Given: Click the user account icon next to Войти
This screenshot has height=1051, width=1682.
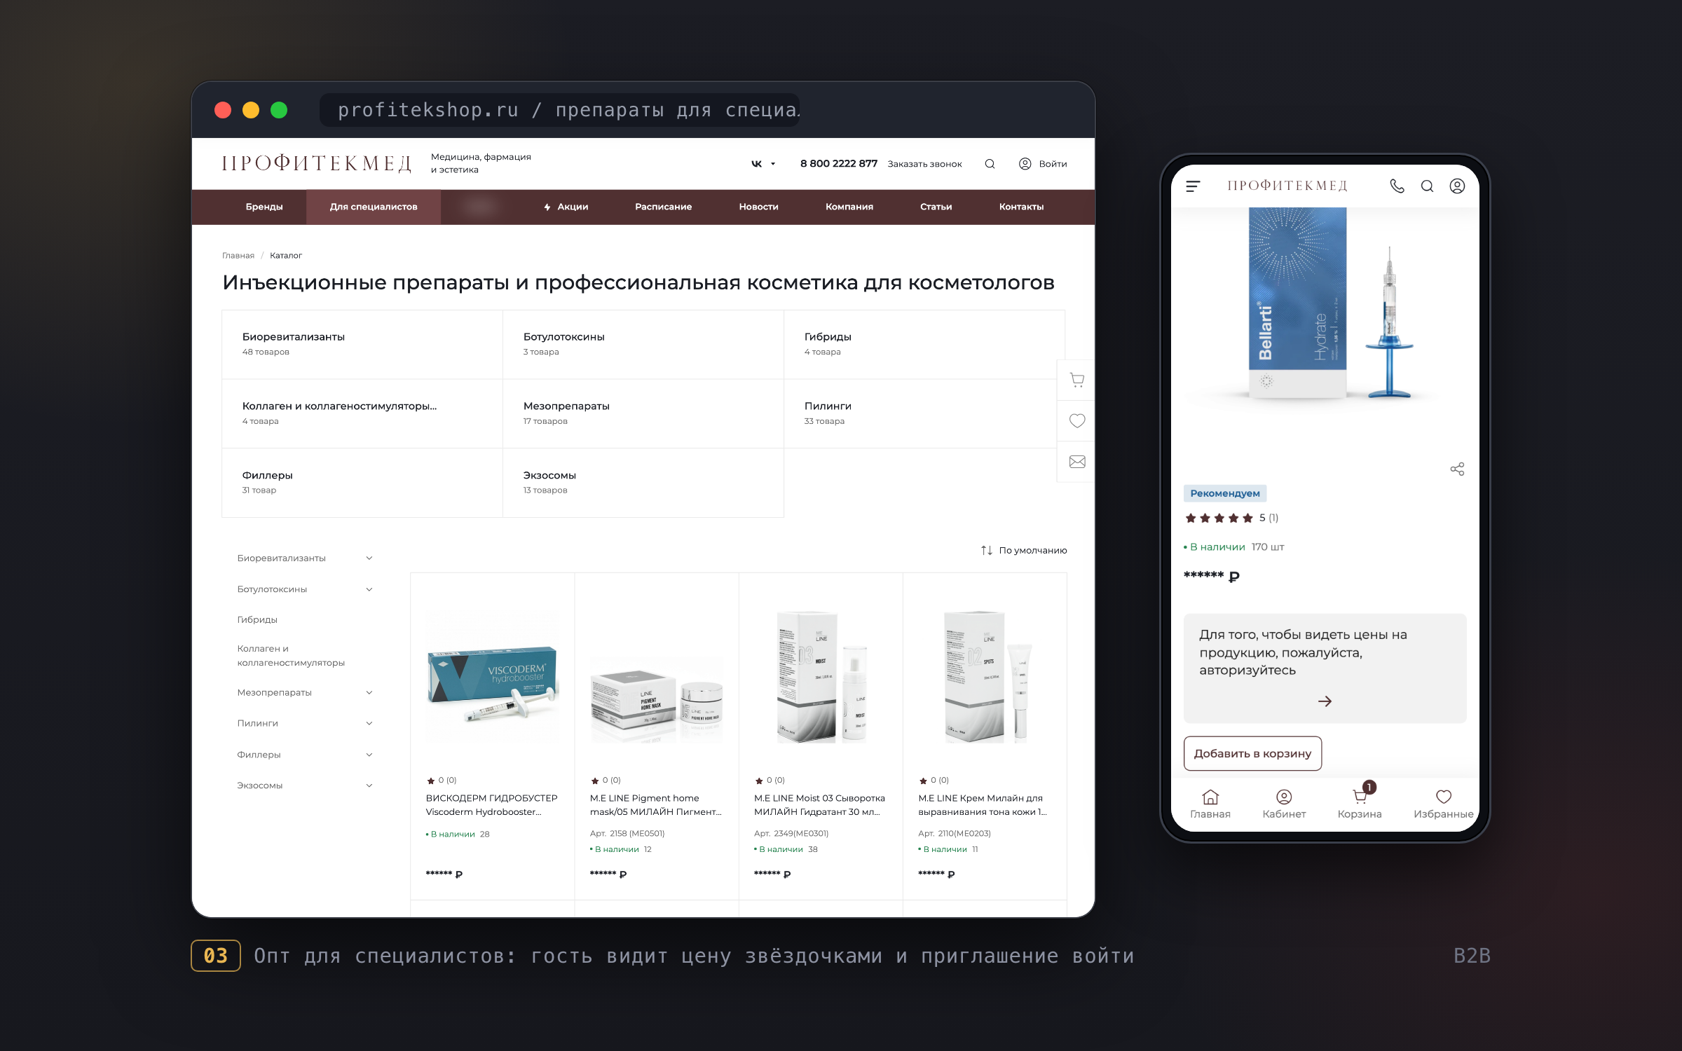Looking at the screenshot, I should 1025,164.
